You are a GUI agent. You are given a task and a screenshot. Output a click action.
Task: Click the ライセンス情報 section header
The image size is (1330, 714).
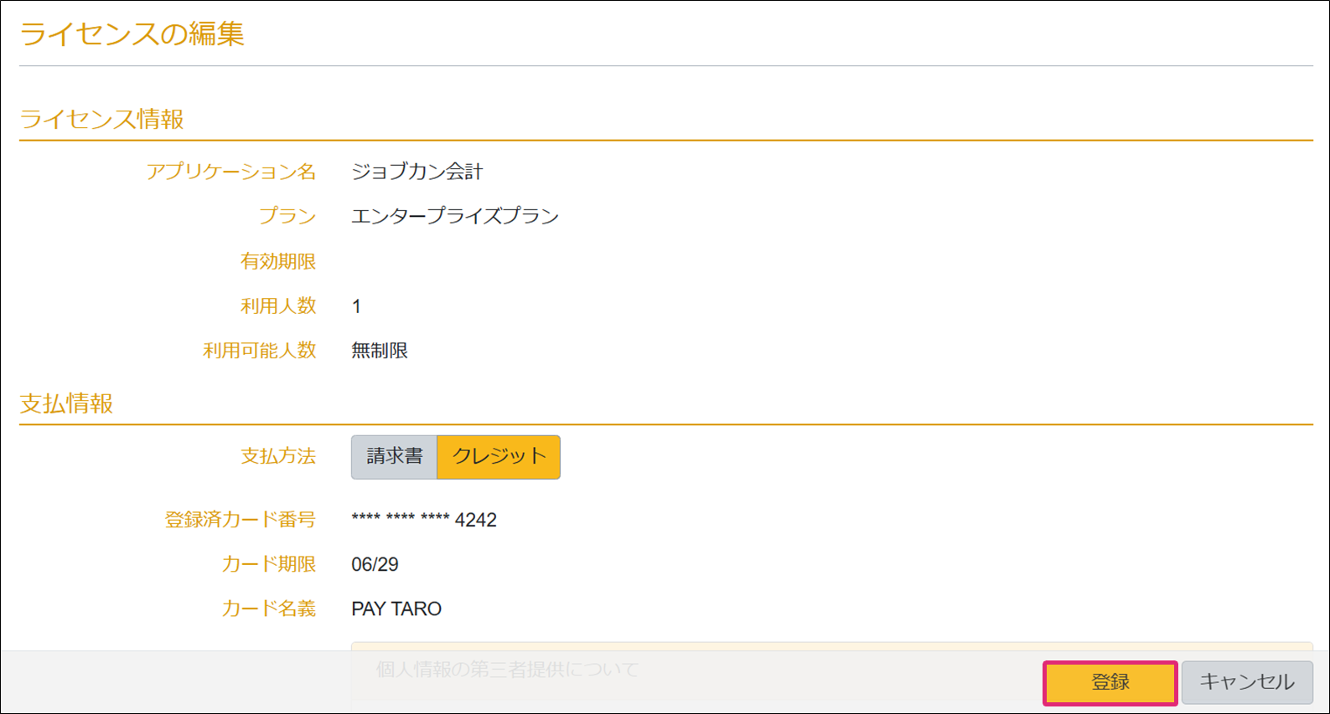pos(101,120)
